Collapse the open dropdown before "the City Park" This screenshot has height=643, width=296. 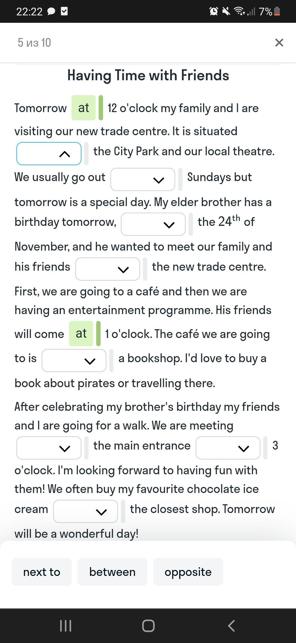(49, 154)
